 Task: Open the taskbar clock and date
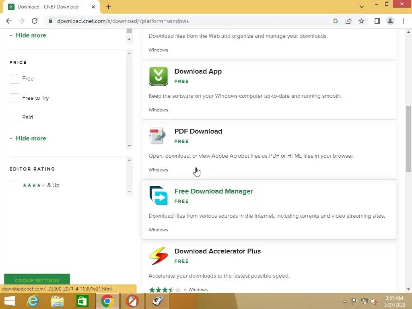394,301
